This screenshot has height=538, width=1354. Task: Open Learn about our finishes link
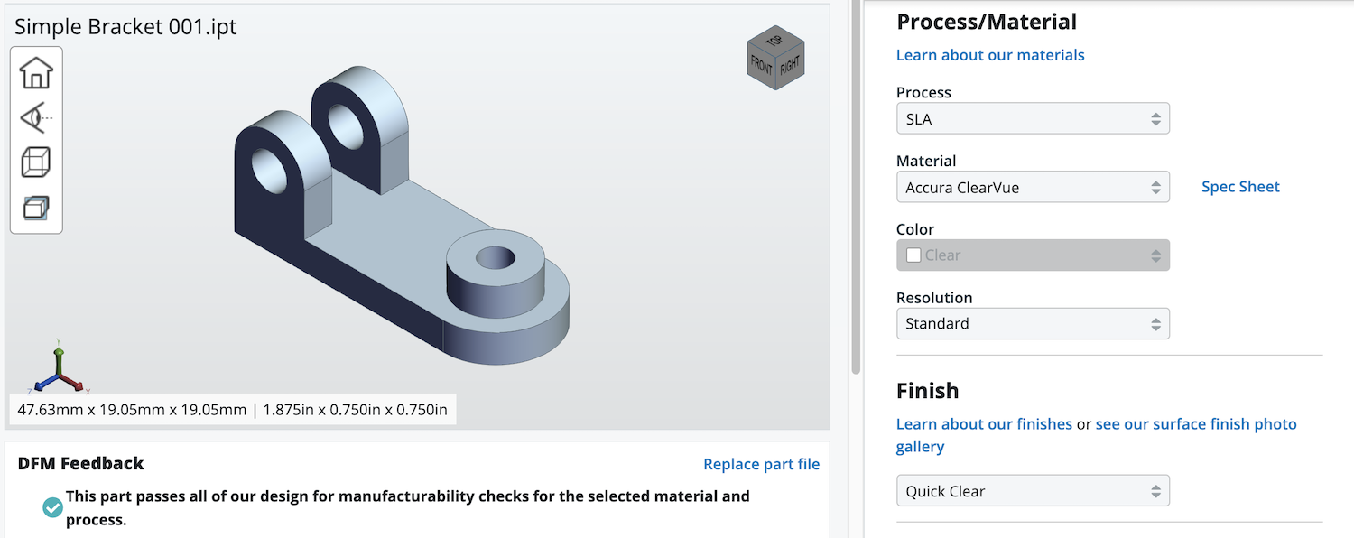point(984,424)
